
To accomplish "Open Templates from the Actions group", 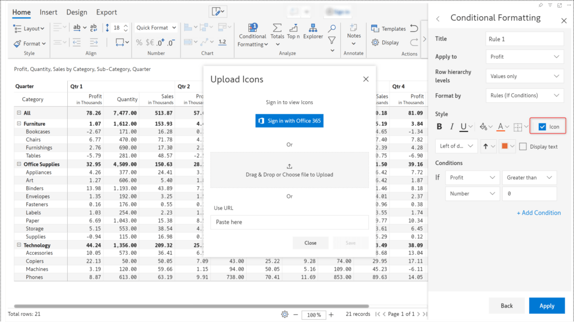I will (388, 29).
